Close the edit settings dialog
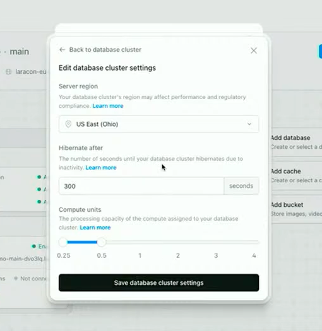This screenshot has height=331, width=322. tap(254, 50)
